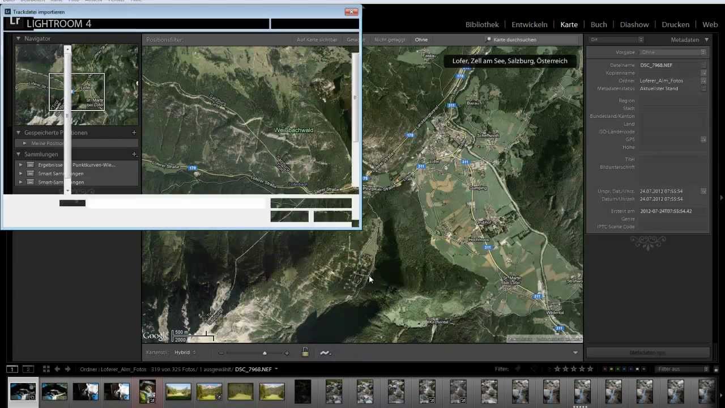Select the Ohne position filter
725x408 pixels.
point(421,40)
